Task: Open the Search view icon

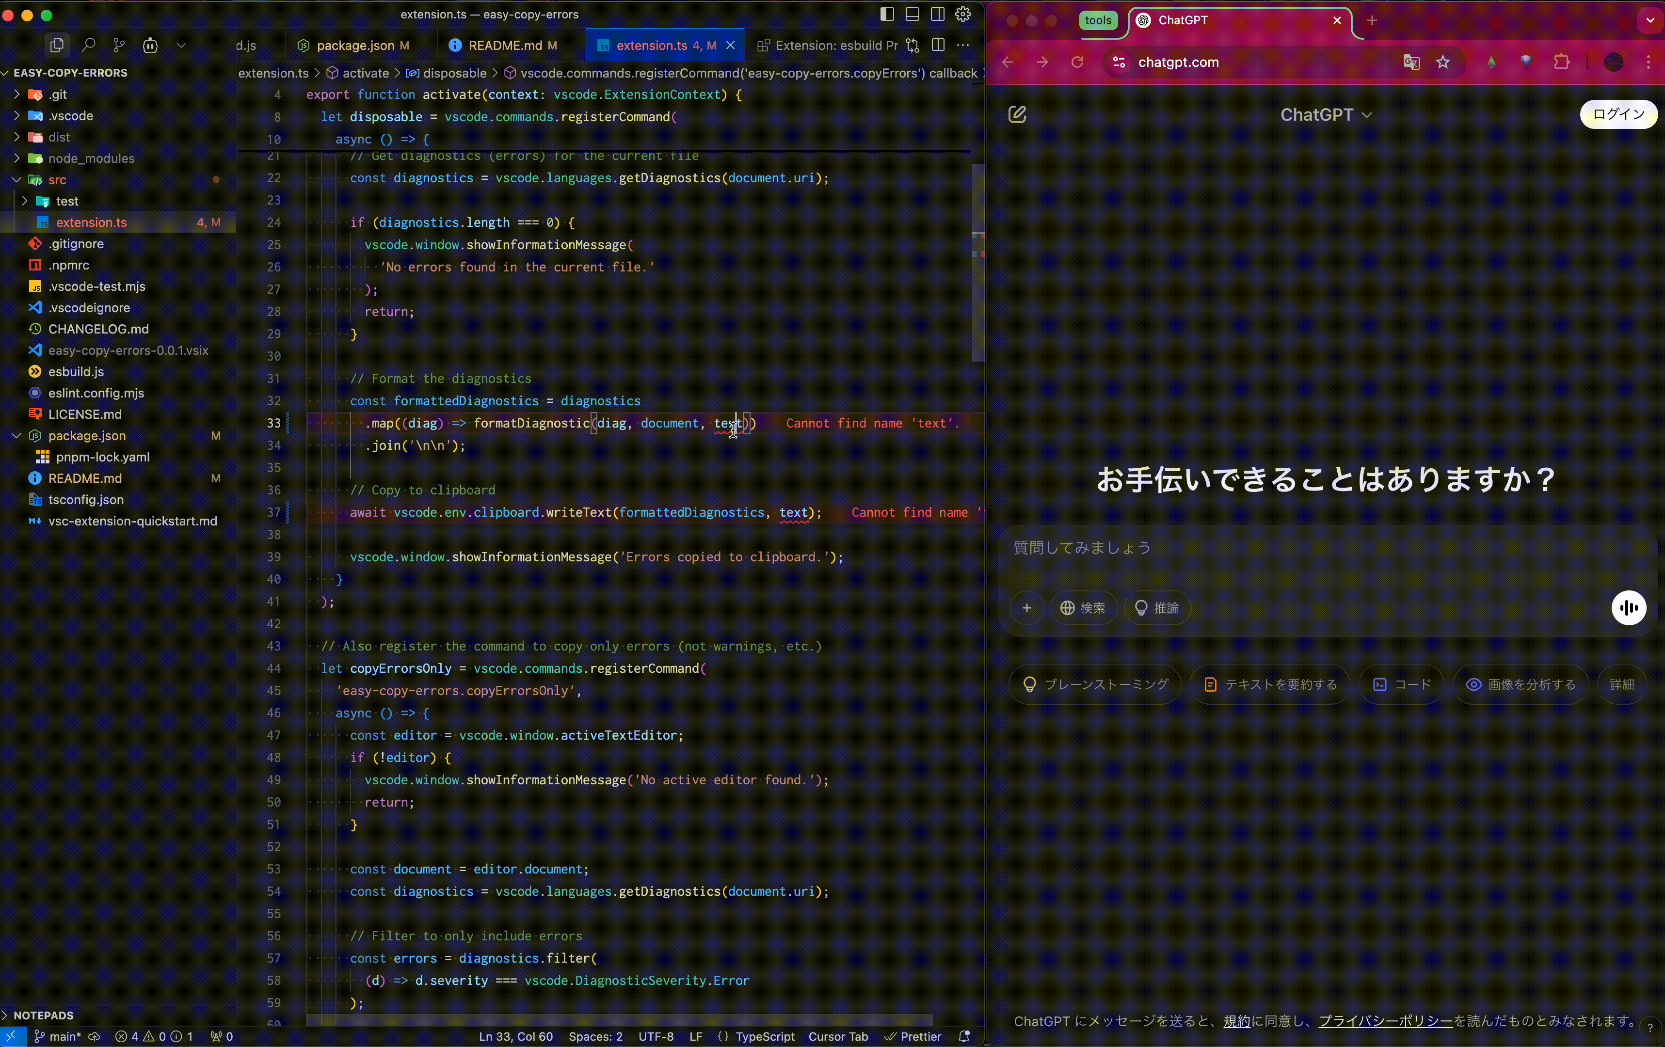Action: pyautogui.click(x=88, y=46)
